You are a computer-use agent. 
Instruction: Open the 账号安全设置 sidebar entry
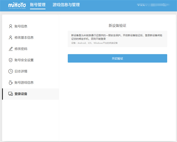tap(24, 60)
